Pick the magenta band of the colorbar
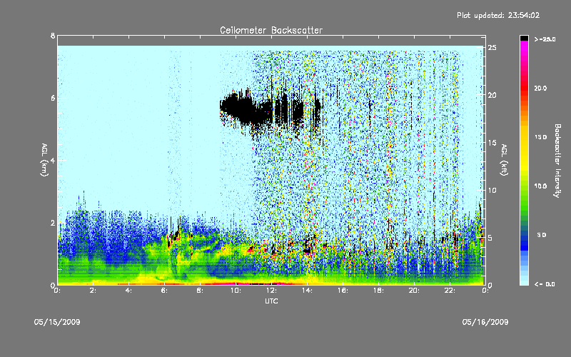The height and width of the screenshot is (357, 571). click(x=524, y=47)
